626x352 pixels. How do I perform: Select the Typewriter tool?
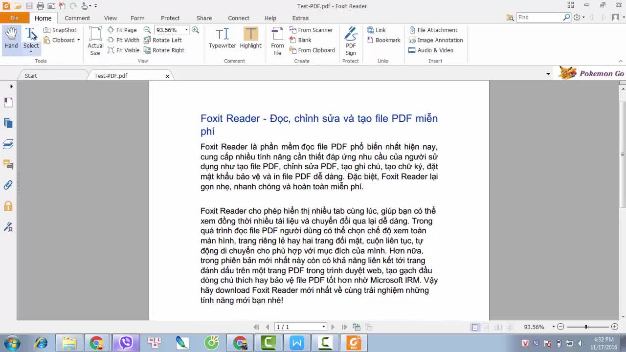click(x=222, y=38)
